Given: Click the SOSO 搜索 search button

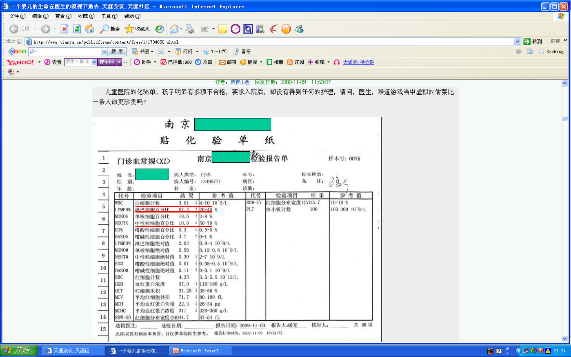Looking at the screenshot, I should (x=117, y=51).
